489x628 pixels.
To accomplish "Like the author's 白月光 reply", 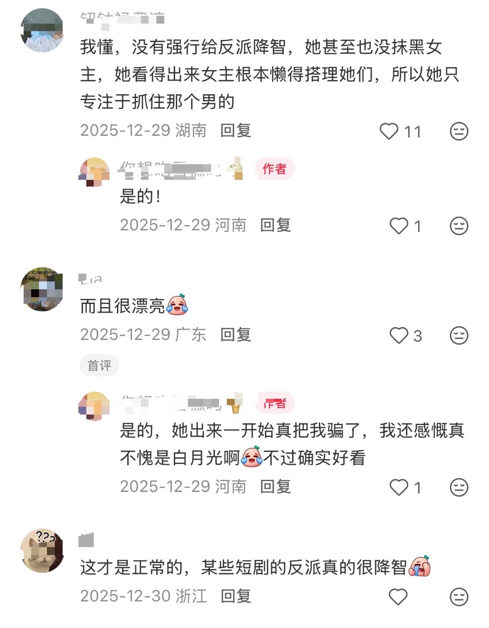I will click(x=399, y=488).
